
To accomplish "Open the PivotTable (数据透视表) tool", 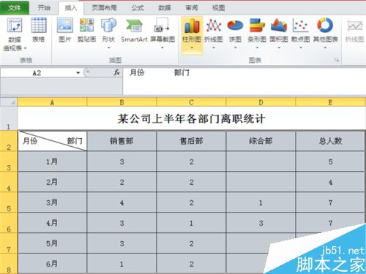I will 15,34.
